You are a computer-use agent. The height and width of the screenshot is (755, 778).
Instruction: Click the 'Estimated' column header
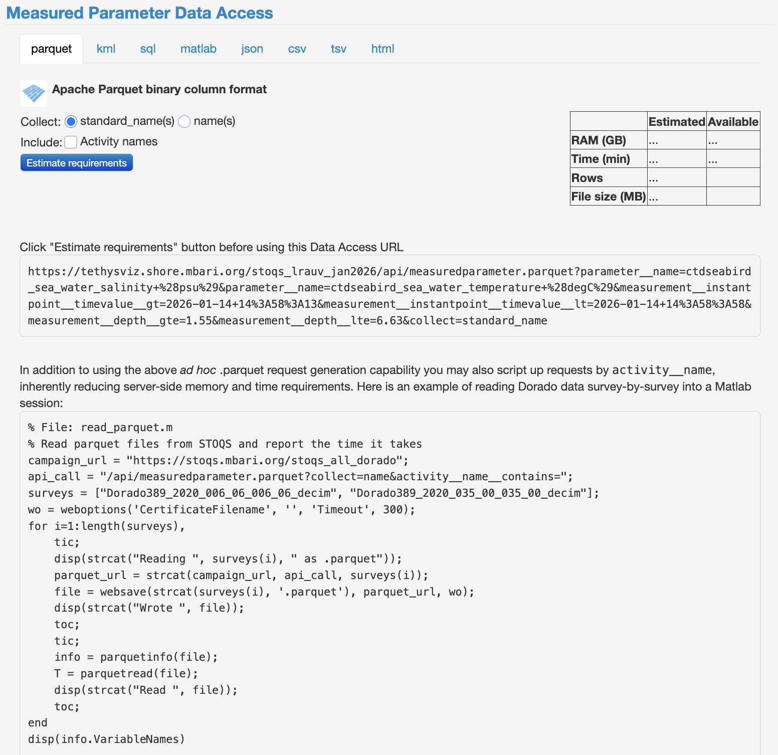(x=677, y=122)
